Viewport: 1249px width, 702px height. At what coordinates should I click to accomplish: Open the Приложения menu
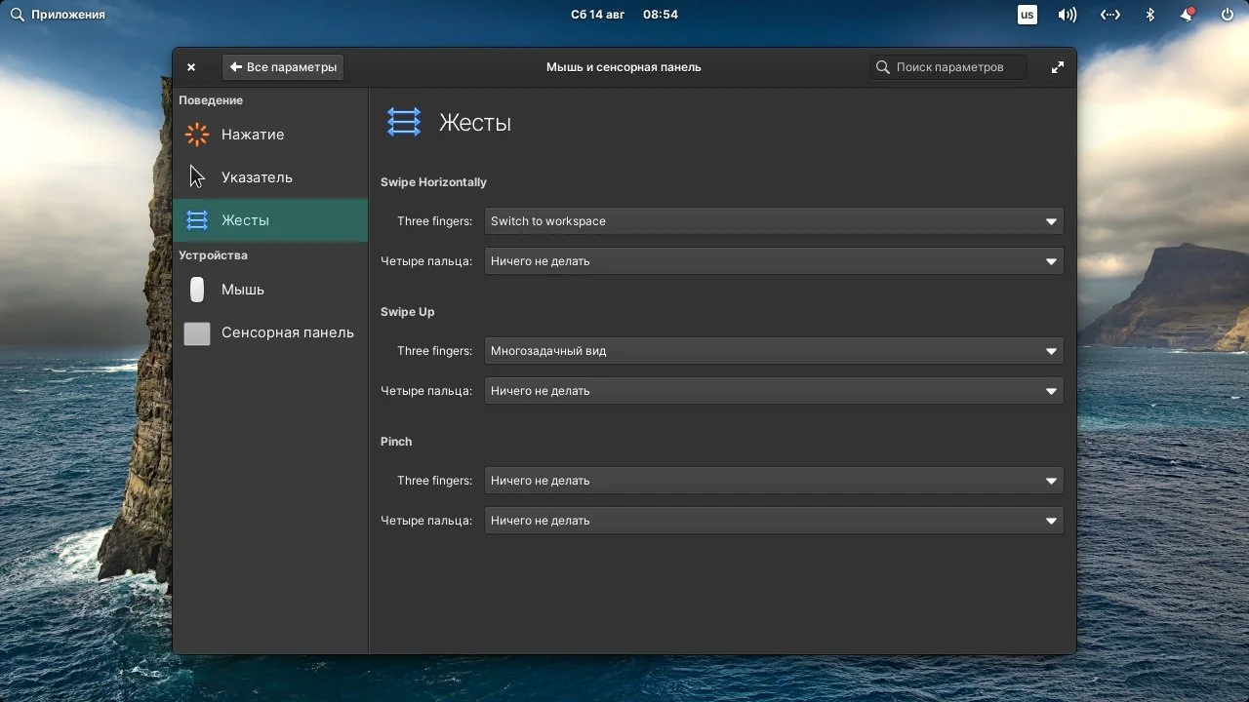59,14
